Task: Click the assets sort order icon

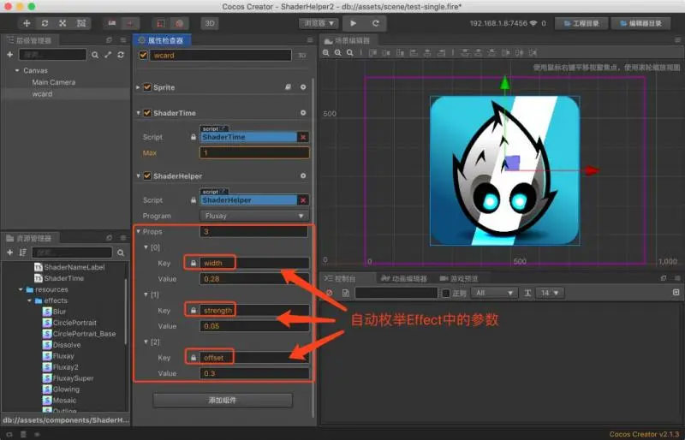Action: 23,253
